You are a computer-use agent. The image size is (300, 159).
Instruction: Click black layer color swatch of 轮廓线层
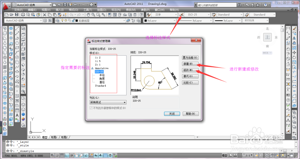click(77, 21)
